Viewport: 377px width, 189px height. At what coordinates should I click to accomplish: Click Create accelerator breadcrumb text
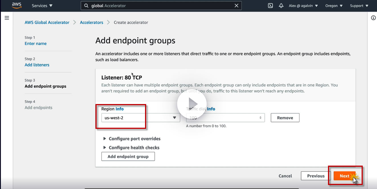(131, 23)
